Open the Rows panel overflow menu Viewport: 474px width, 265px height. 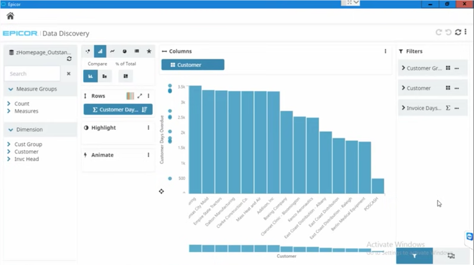point(148,96)
